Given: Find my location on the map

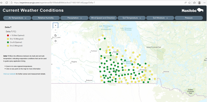Looking at the screenshot, I should coord(55,41).
